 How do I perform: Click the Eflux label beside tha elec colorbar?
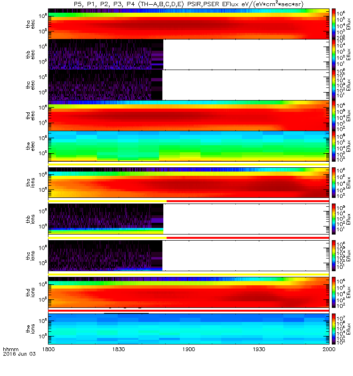[x=348, y=24]
